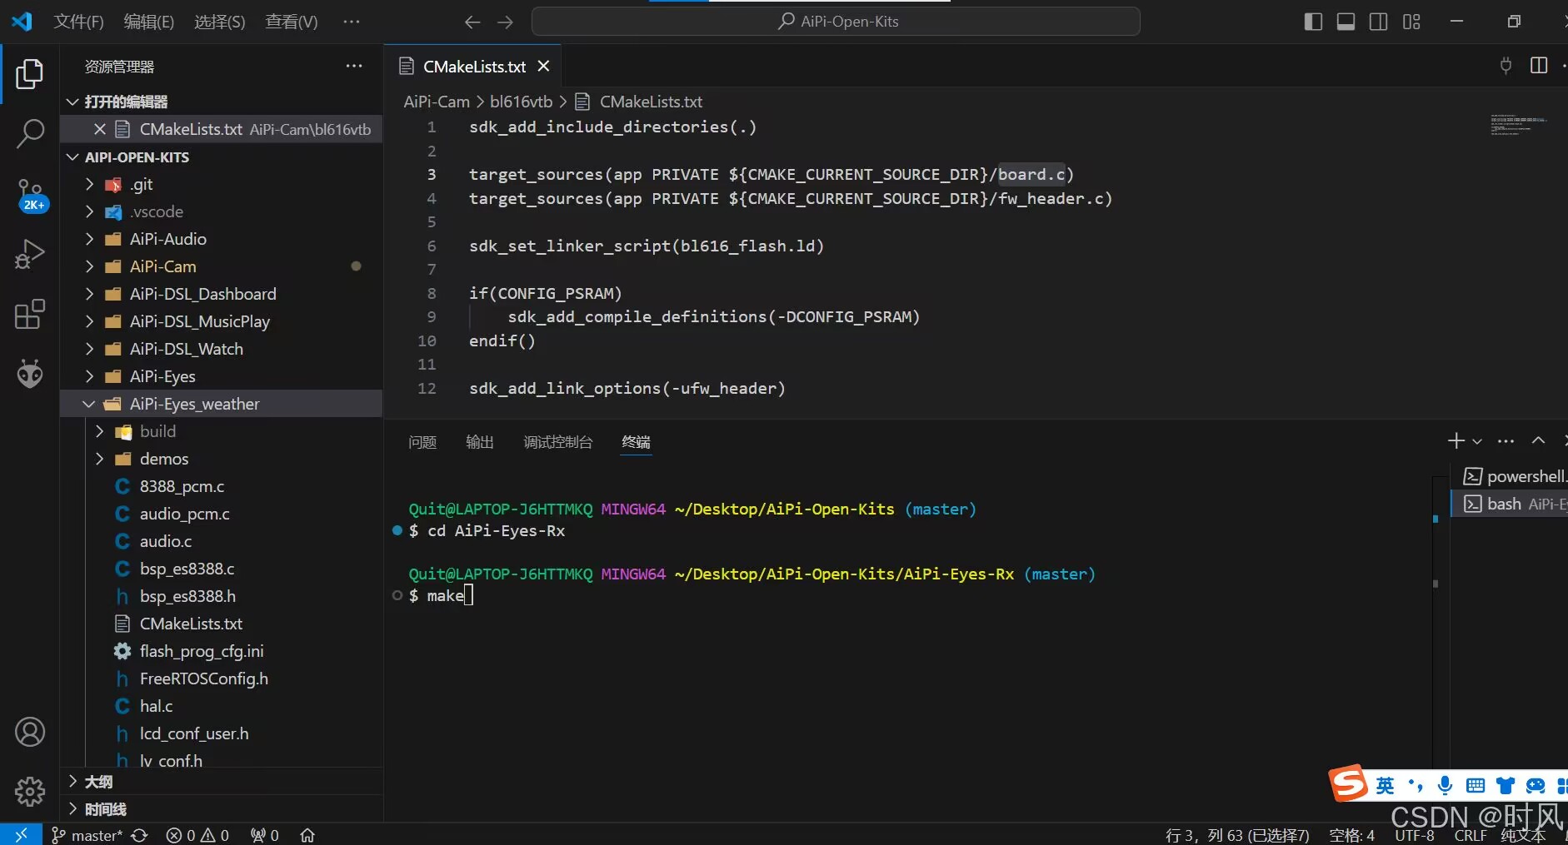Screen dimensions: 1568x845
Task: Switch to the 输出 panel tab
Action: click(480, 442)
